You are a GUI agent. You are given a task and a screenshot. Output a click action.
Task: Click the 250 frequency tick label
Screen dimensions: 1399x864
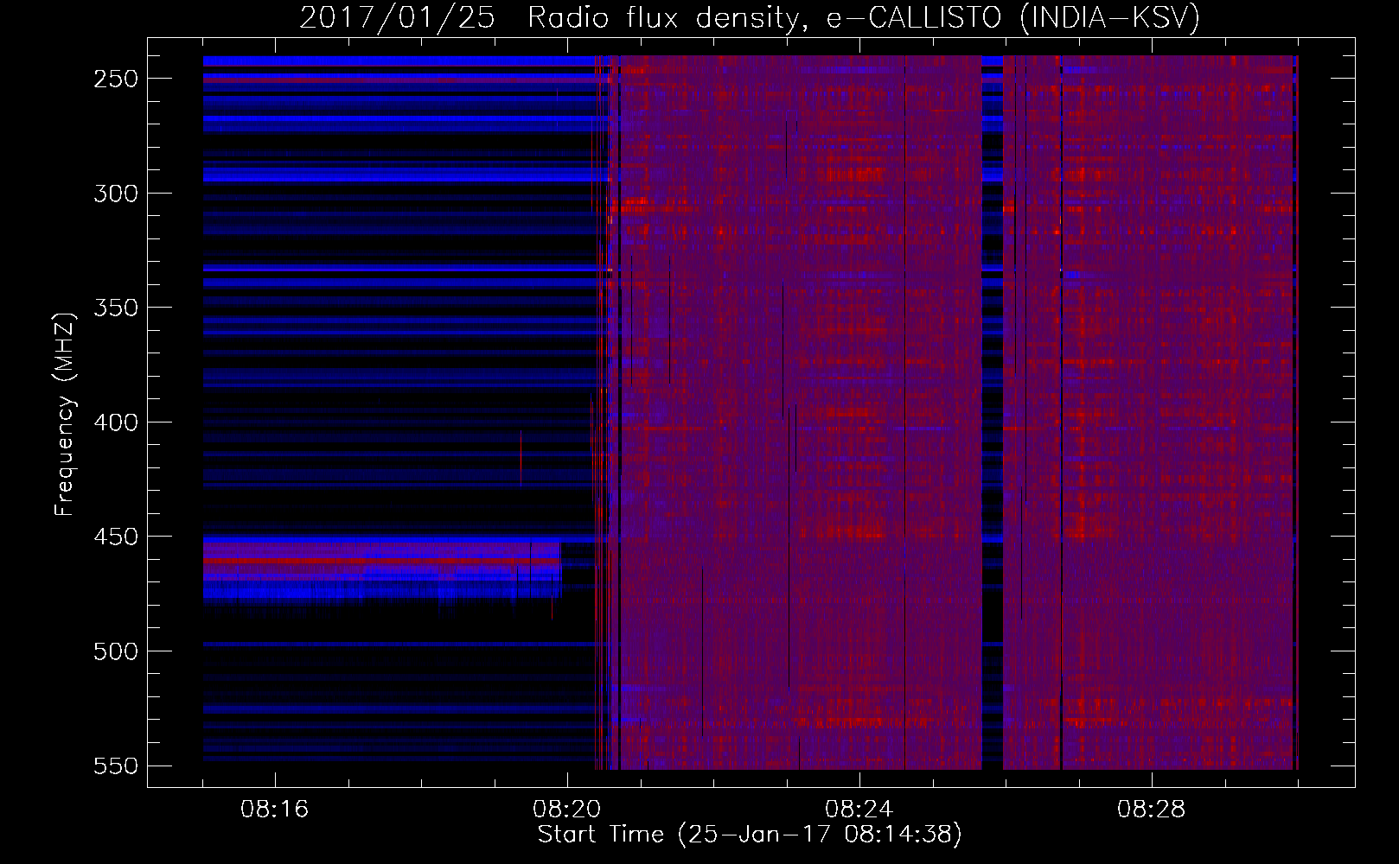coord(116,79)
